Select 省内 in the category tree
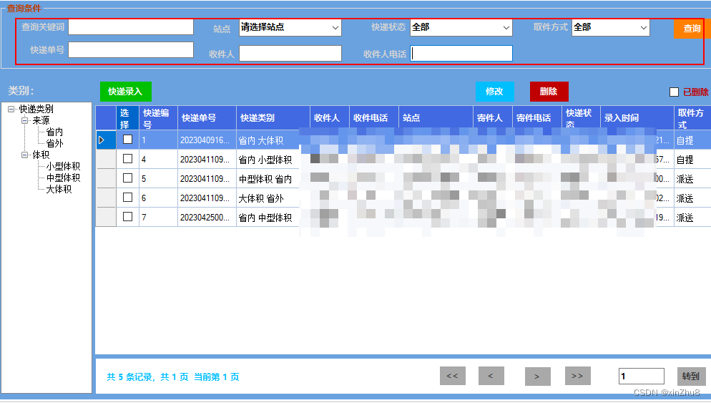Image resolution: width=711 pixels, height=403 pixels. [x=54, y=132]
